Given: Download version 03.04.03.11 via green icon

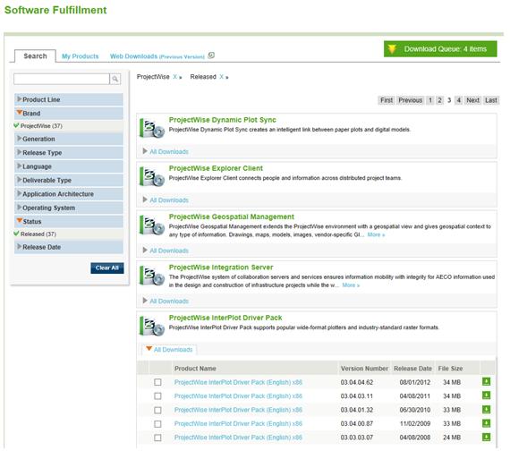Looking at the screenshot, I should 486,395.
